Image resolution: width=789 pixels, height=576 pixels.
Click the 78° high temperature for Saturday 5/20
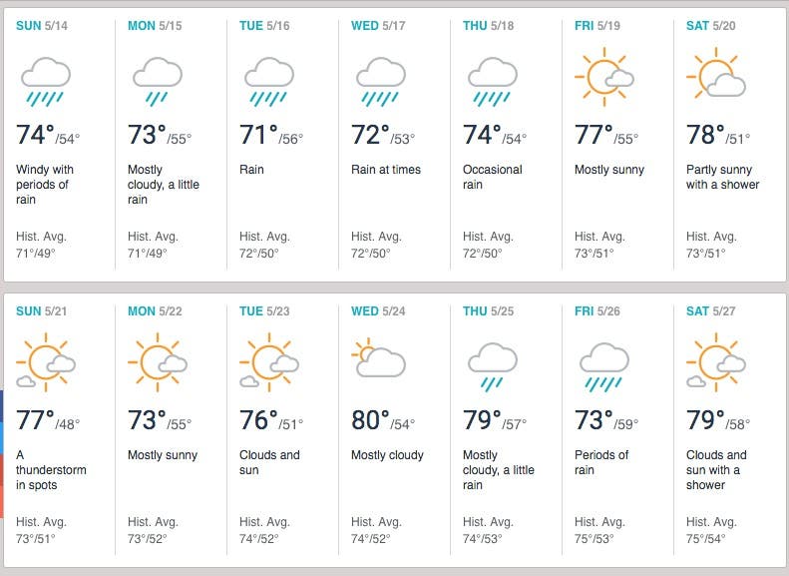(x=706, y=135)
